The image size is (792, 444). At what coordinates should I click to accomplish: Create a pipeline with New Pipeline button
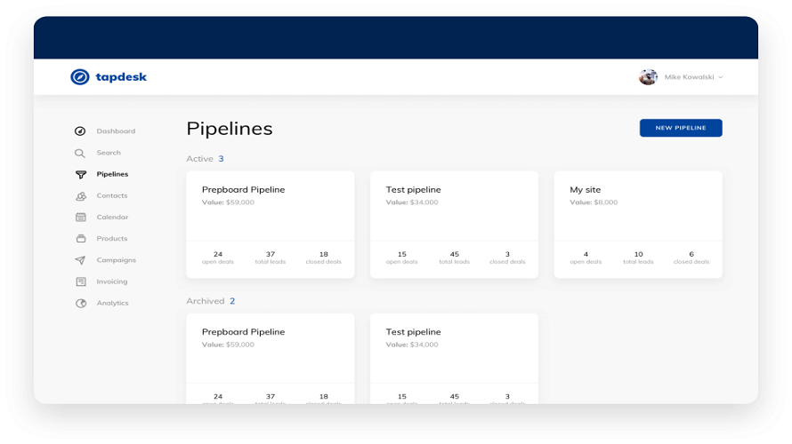[x=681, y=128]
